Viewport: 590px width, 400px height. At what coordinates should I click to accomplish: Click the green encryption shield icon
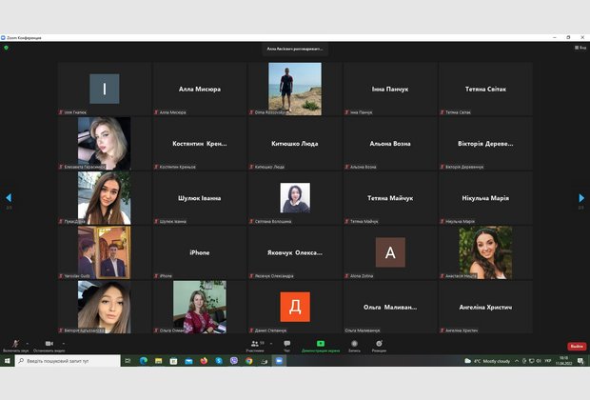(7, 47)
